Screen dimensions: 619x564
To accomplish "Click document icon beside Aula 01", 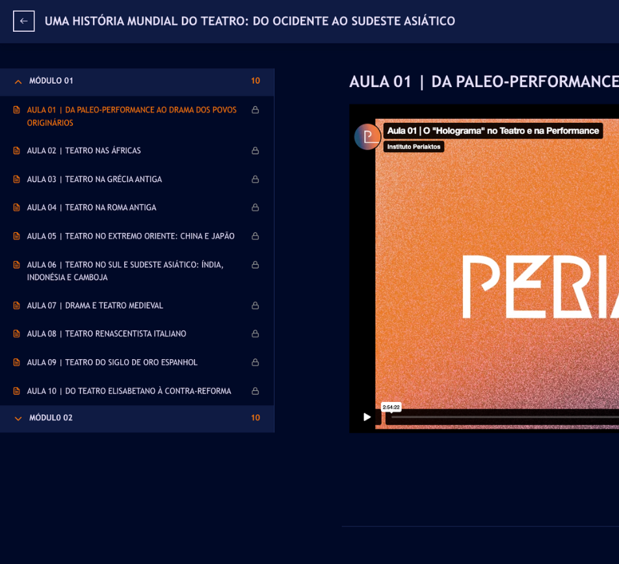I will tap(17, 110).
